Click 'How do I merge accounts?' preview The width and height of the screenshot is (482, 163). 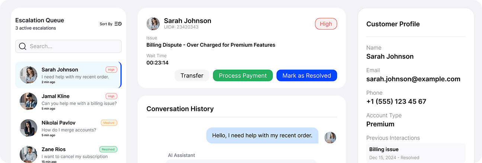(69, 130)
